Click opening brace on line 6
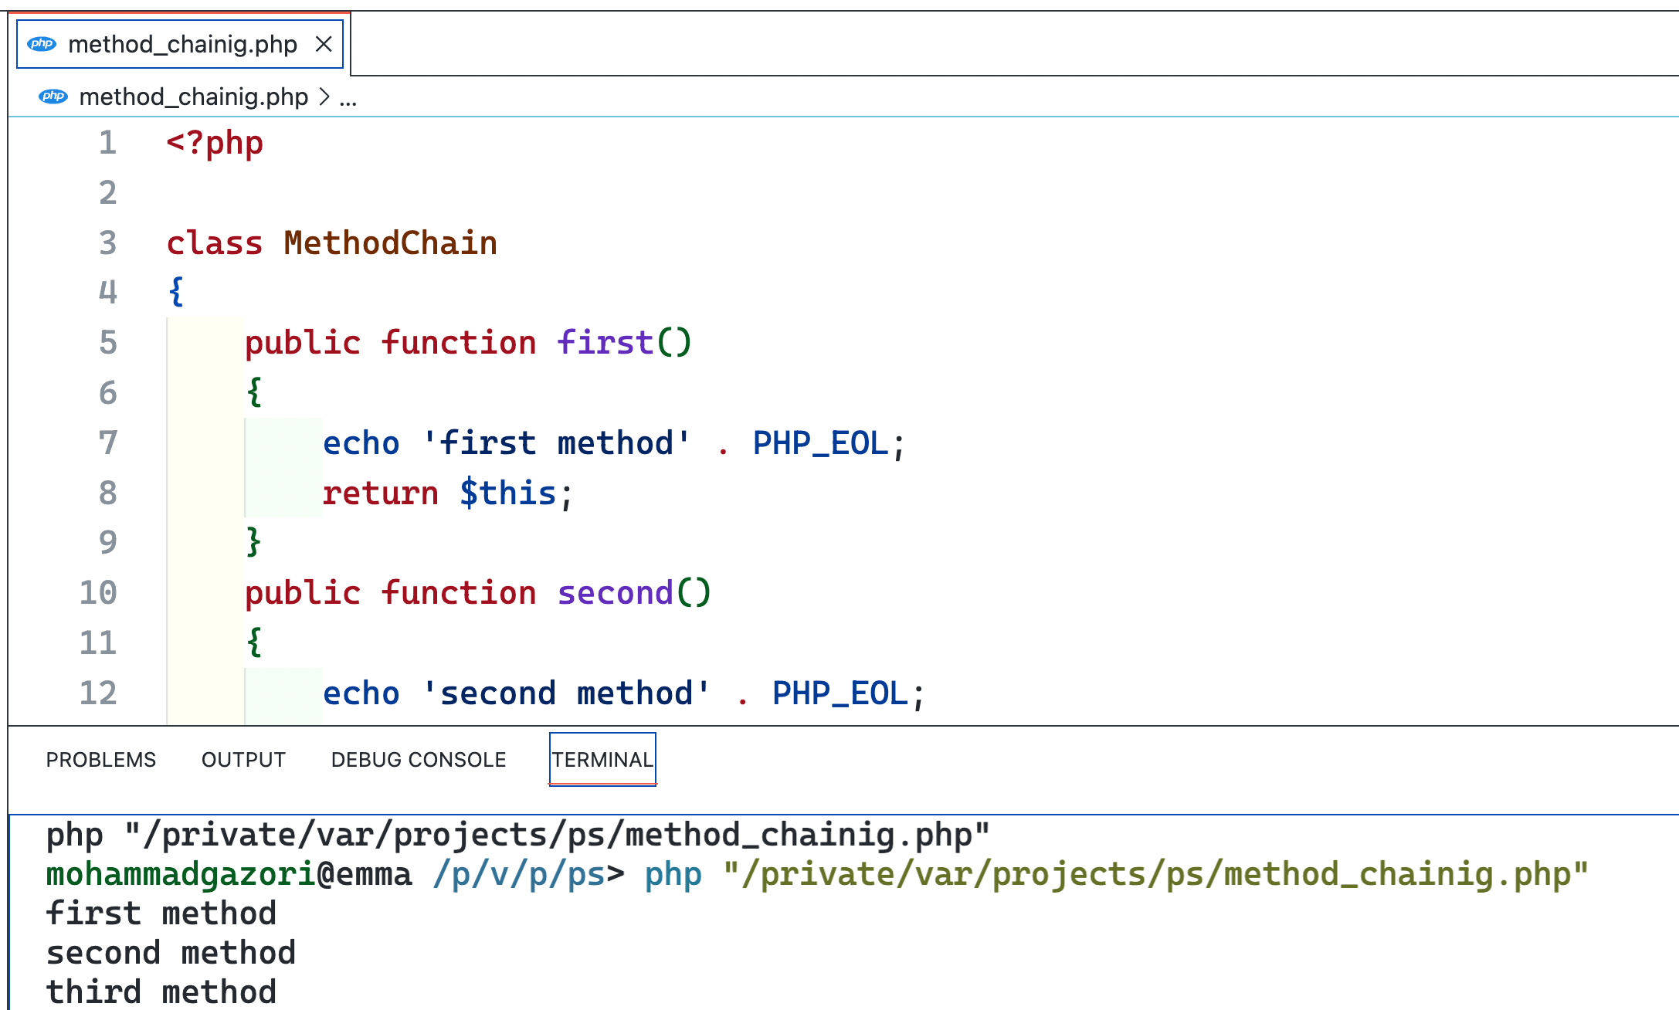 click(x=254, y=393)
